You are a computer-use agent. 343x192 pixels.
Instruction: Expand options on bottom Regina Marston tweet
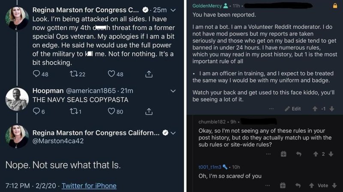(173, 133)
